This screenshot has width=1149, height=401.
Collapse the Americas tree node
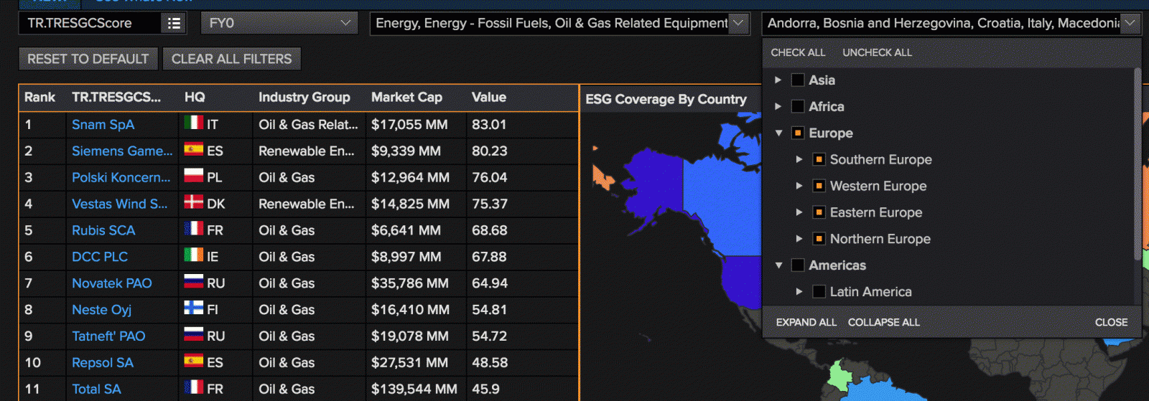[x=778, y=265]
